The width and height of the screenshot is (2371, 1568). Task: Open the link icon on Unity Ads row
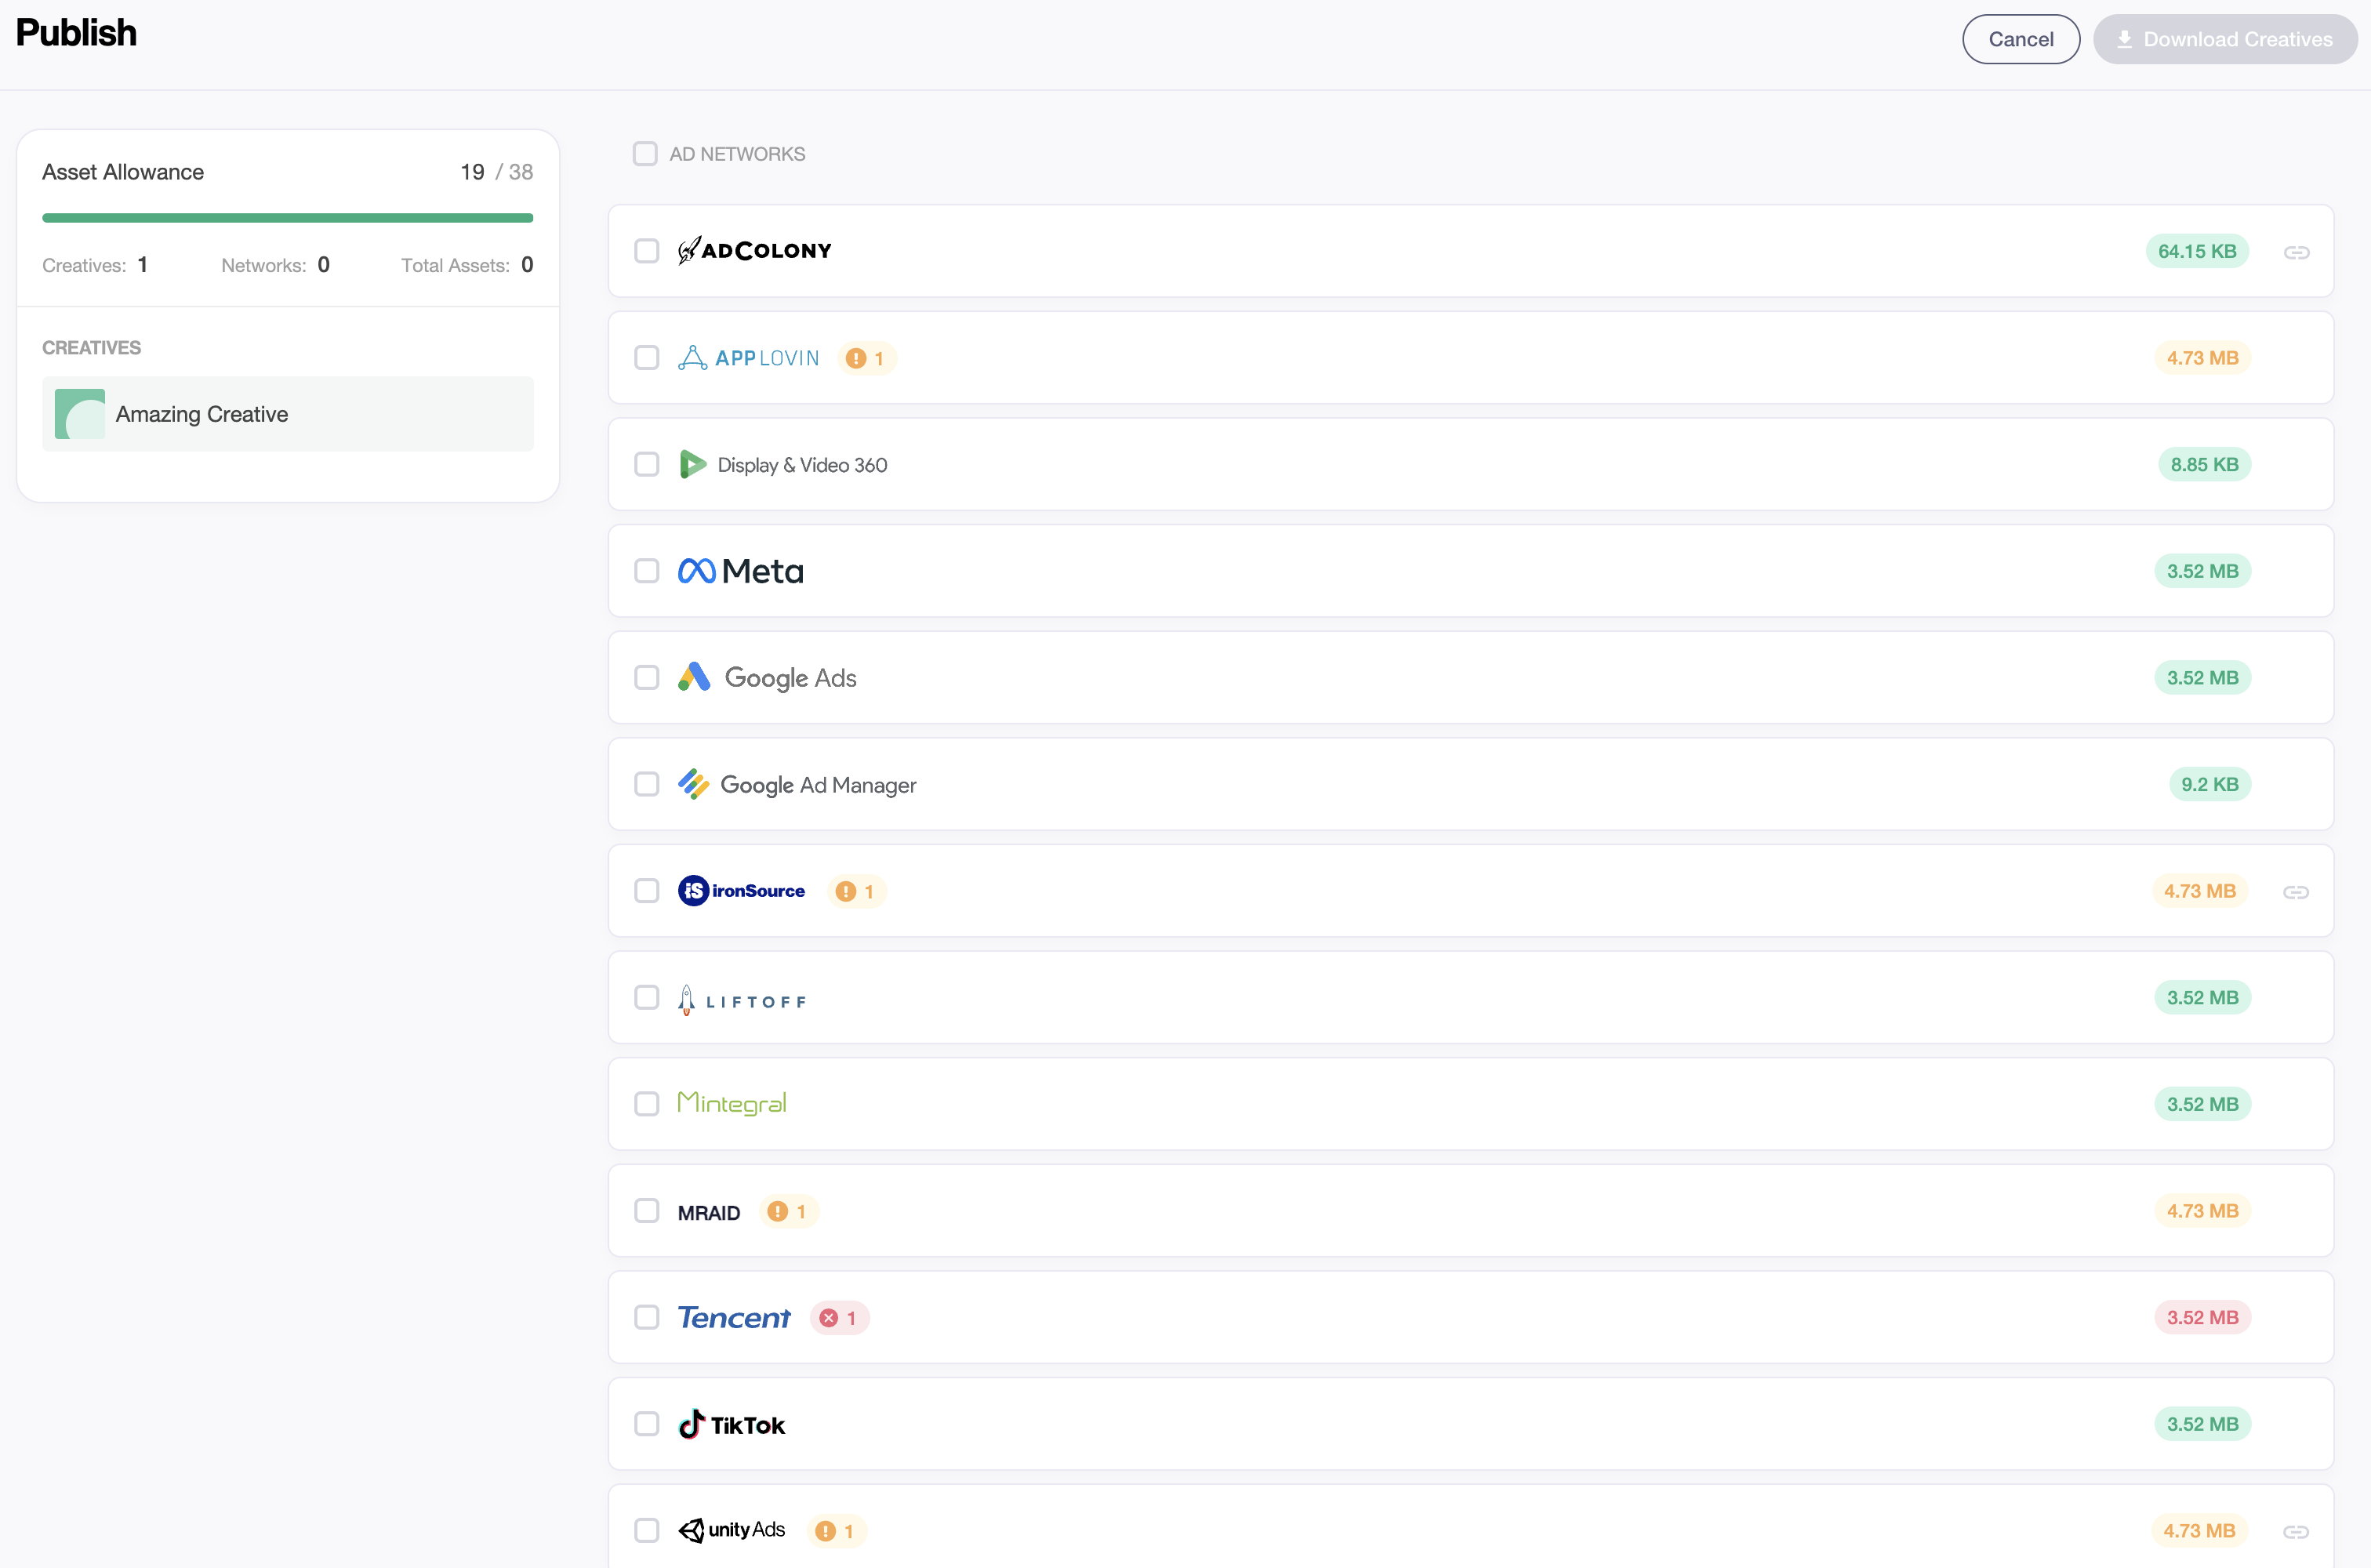[x=2296, y=1532]
